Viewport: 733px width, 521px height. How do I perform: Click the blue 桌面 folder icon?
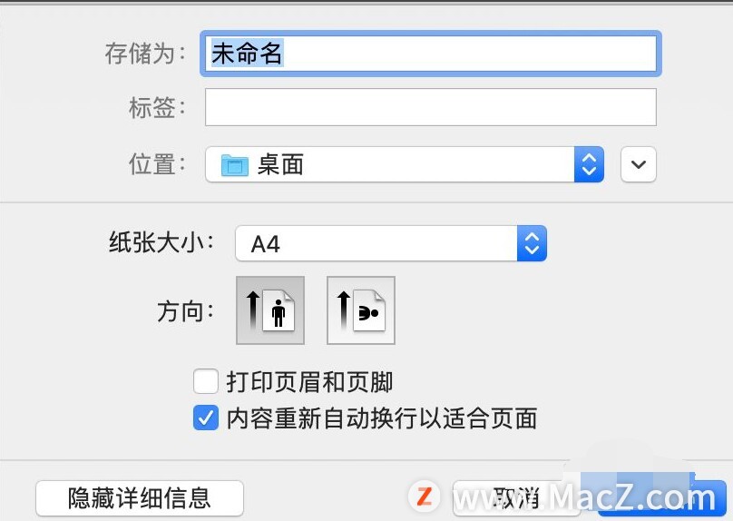coord(235,165)
